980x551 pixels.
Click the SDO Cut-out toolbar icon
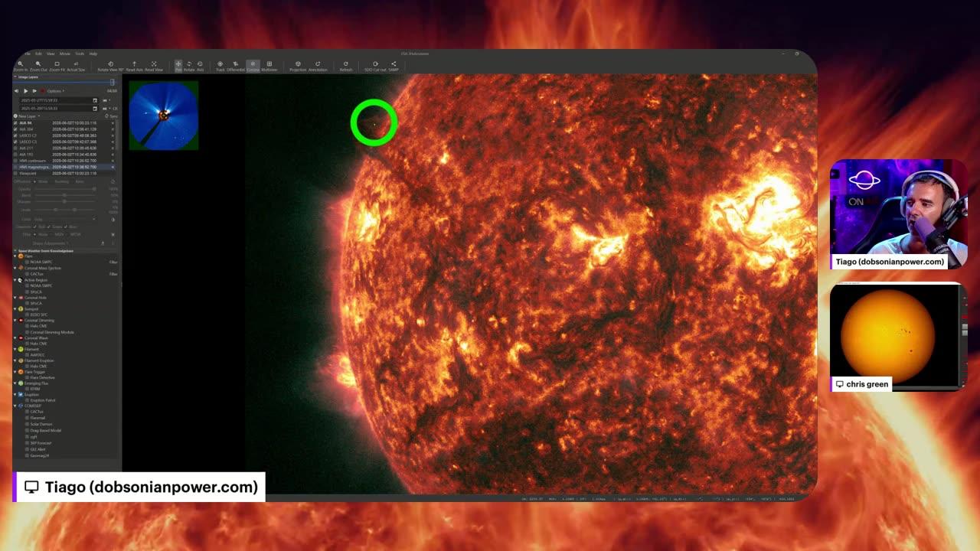[x=375, y=66]
